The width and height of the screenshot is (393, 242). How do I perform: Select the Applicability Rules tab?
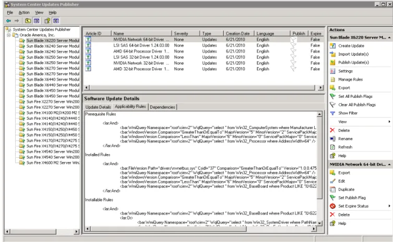click(x=130, y=107)
